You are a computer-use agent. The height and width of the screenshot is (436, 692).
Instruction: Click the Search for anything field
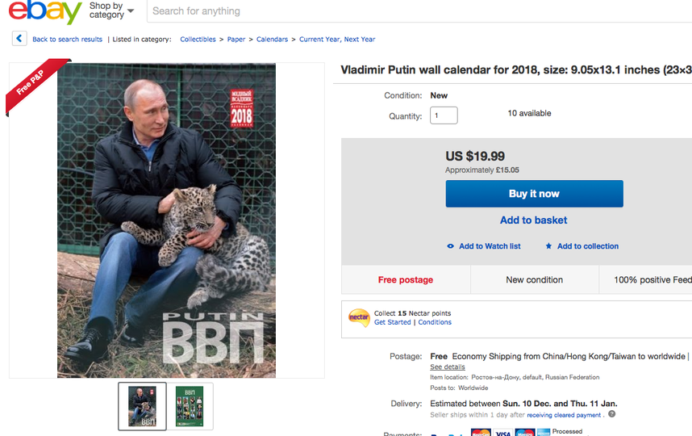[x=403, y=11]
